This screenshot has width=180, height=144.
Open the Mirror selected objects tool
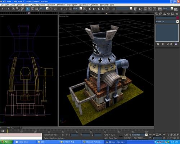(135, 9)
